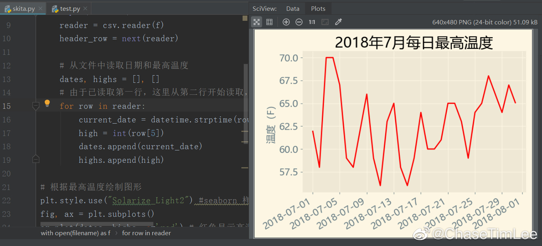The height and width of the screenshot is (246, 542).
Task: Select the color picker eyedropper tool
Action: [x=338, y=22]
